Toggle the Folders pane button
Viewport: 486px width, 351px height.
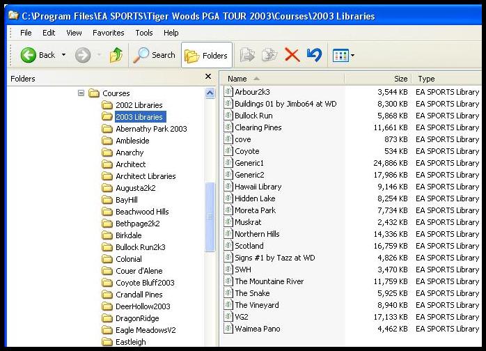(206, 56)
